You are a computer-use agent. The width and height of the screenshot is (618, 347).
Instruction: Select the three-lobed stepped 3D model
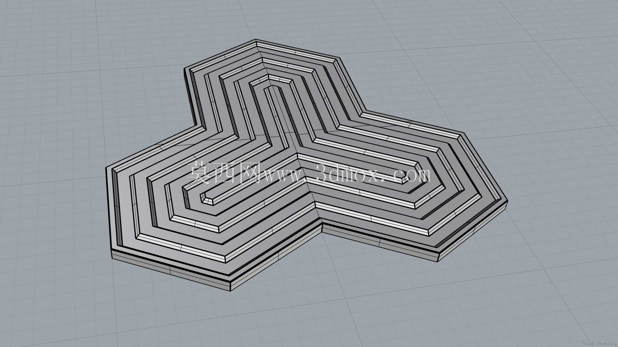point(307,165)
